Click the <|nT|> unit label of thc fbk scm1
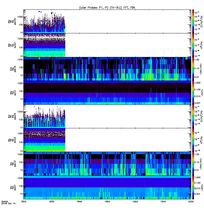 tap(202, 187)
